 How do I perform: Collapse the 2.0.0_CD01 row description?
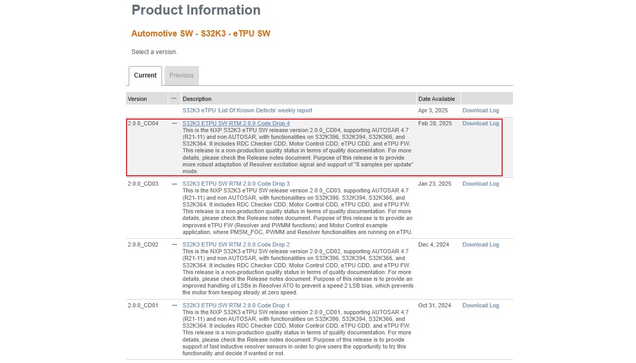tap(174, 306)
